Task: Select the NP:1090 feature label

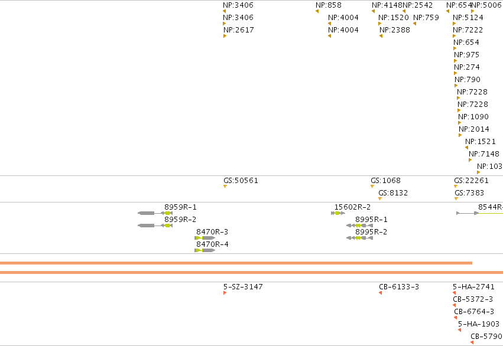Action: (x=473, y=117)
